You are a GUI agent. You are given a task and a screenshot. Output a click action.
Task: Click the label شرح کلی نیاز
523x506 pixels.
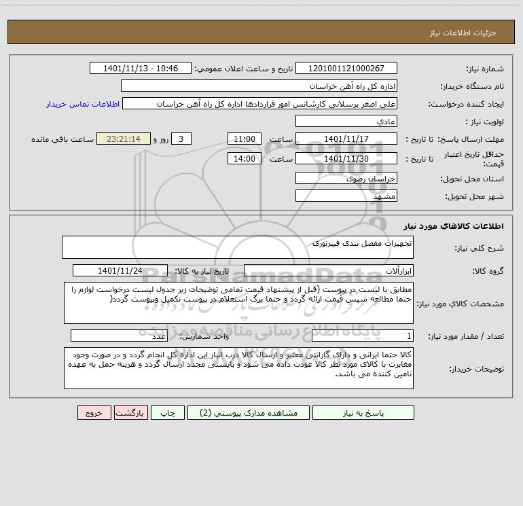(480, 249)
